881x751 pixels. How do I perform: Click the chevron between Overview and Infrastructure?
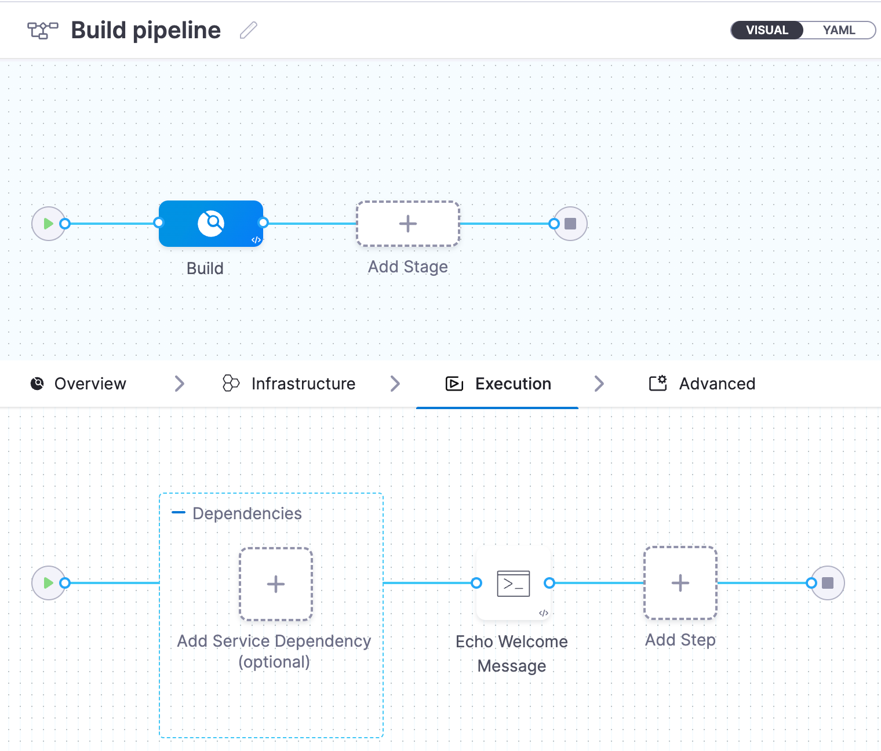[179, 383]
